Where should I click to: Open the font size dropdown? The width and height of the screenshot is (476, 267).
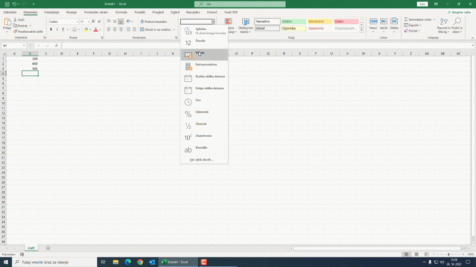coord(88,22)
